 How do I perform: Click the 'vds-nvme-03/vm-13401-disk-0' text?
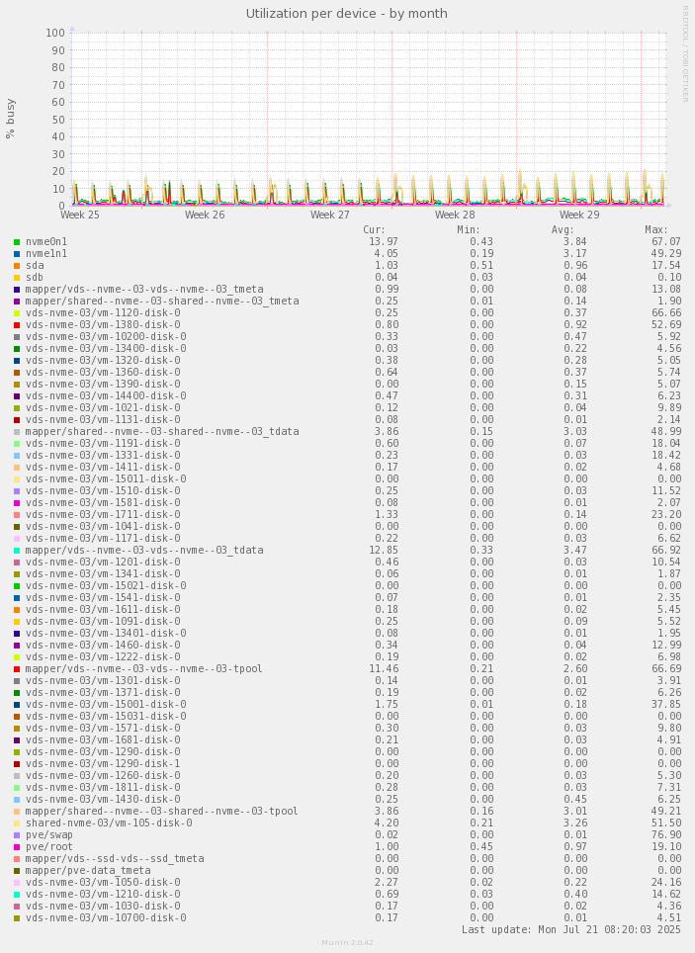106,633
